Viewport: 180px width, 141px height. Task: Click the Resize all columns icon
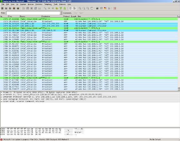point(92,8)
